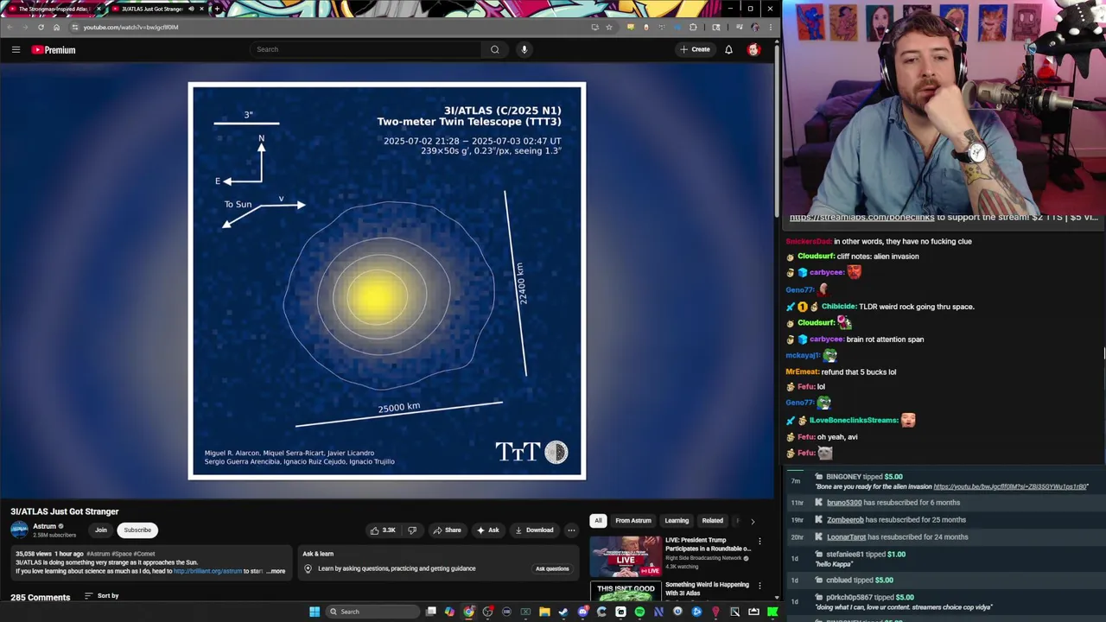The width and height of the screenshot is (1106, 622).
Task: Subscribe to Astrum
Action: (x=137, y=530)
